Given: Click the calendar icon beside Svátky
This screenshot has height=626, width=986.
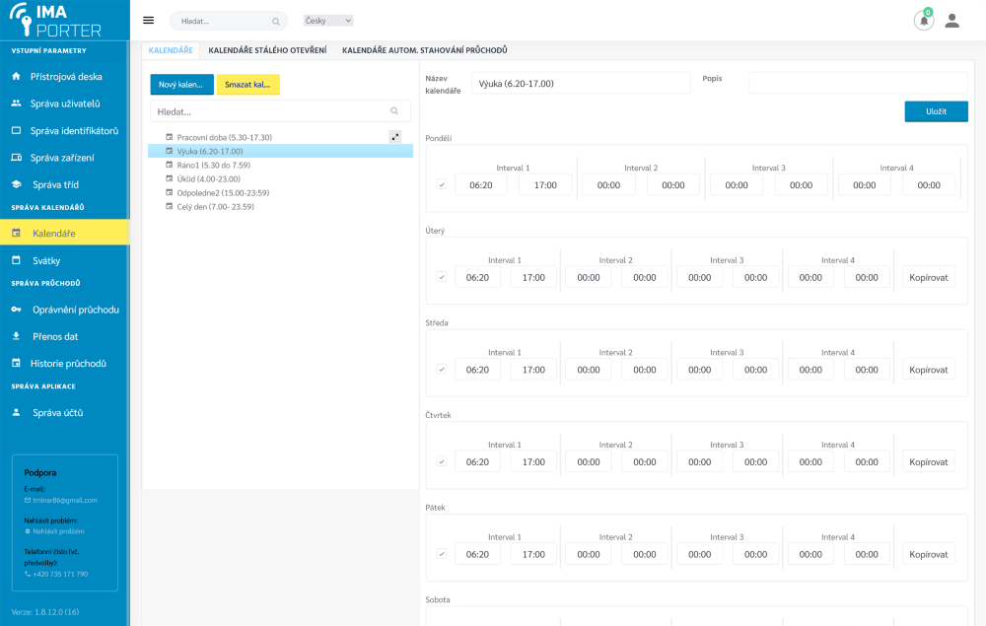Looking at the screenshot, I should pyautogui.click(x=17, y=260).
